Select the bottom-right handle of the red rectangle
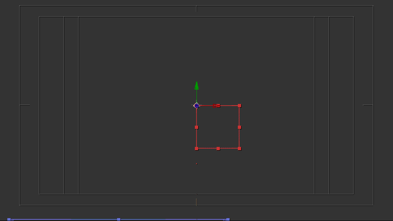 [239, 149]
